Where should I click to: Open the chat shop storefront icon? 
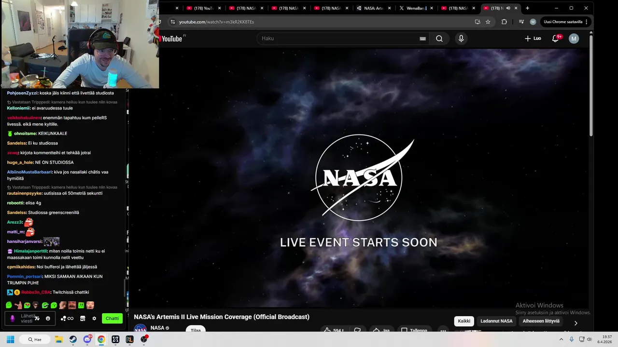coord(83,319)
